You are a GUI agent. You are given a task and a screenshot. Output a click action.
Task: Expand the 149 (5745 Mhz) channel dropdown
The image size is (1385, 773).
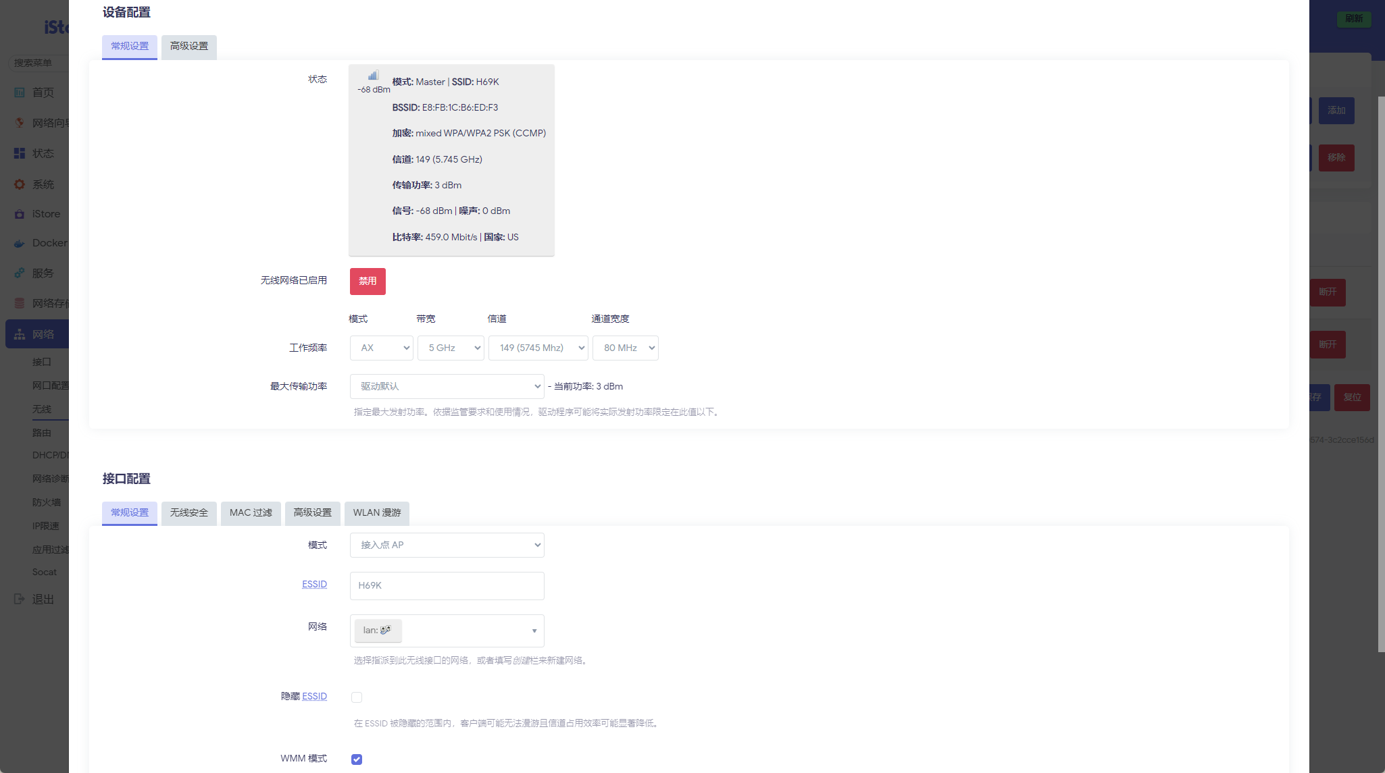pyautogui.click(x=538, y=348)
